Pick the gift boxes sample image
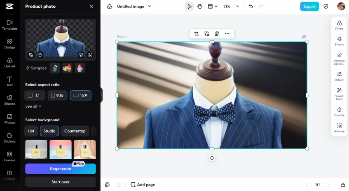 point(67,68)
